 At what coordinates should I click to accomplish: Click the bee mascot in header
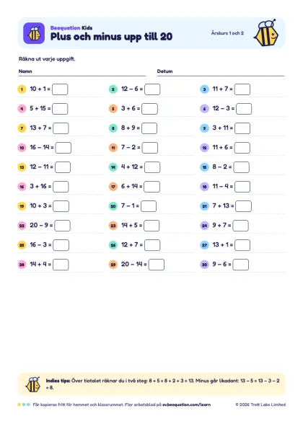click(x=266, y=33)
